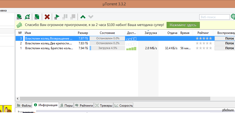Click the Stop torrent toolbar icon
This screenshot has width=235, height=113.
[73, 17]
